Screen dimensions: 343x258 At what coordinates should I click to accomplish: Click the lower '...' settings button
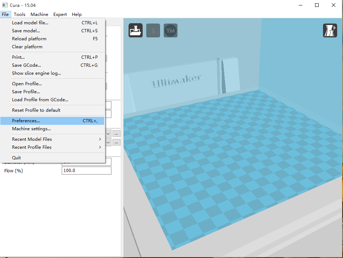[117, 142]
